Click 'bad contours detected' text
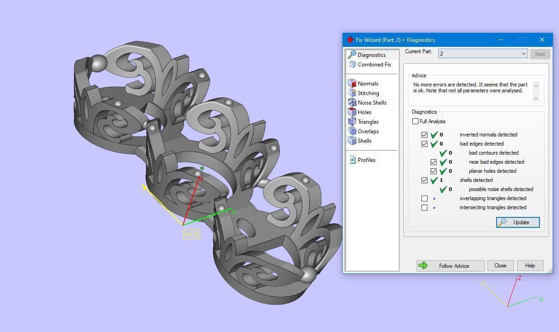Viewport: 559px width, 332px height. (493, 153)
